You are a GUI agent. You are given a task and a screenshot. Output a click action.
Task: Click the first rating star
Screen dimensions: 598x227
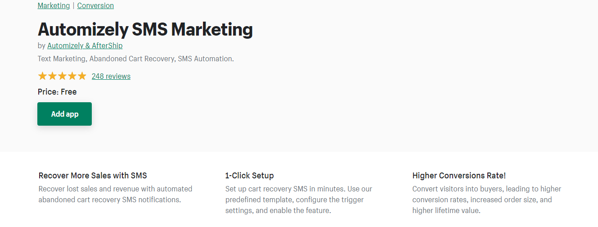(42, 76)
